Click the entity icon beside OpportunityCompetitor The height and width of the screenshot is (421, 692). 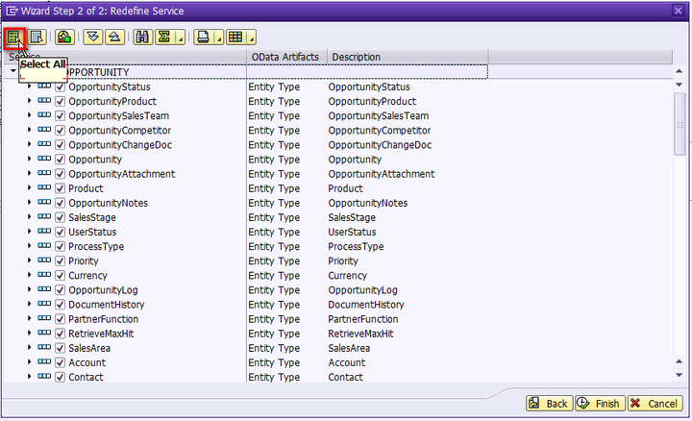(44, 130)
